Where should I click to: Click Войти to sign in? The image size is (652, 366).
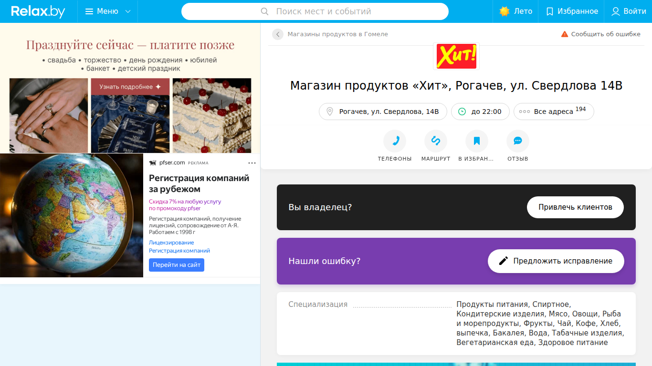[629, 11]
